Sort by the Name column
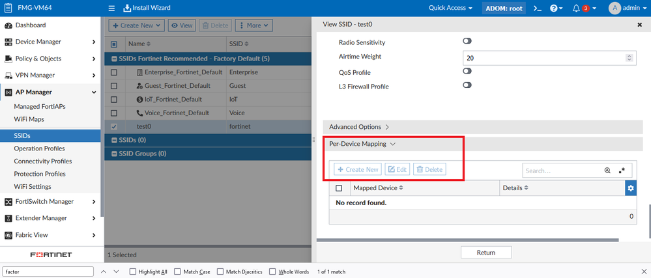The height and width of the screenshot is (278, 651). click(x=139, y=44)
